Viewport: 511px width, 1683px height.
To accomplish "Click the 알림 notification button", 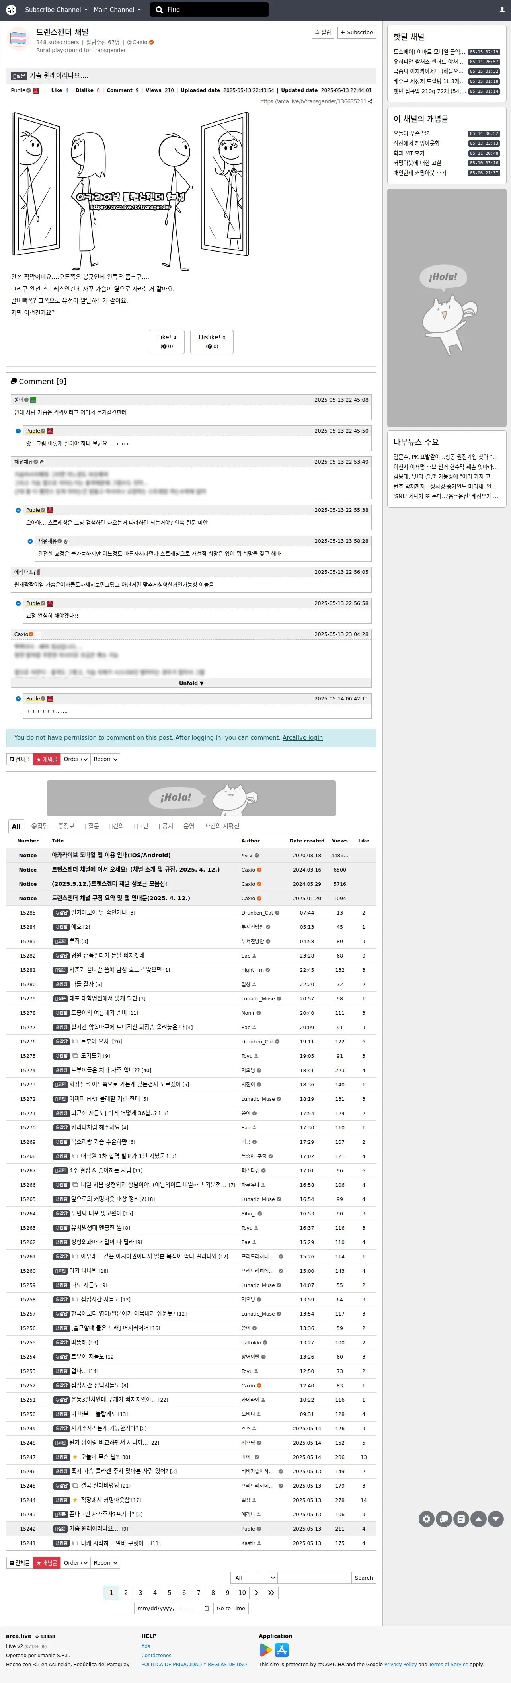I will [323, 33].
